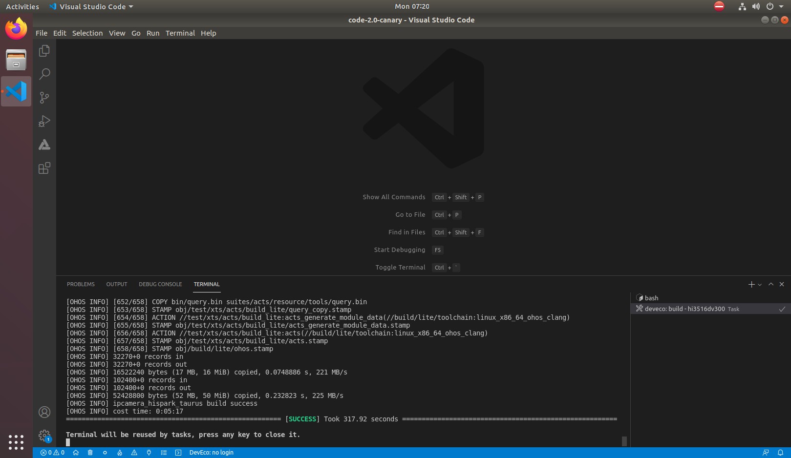Click the task list icon in status bar
791x458 pixels.
click(x=164, y=453)
